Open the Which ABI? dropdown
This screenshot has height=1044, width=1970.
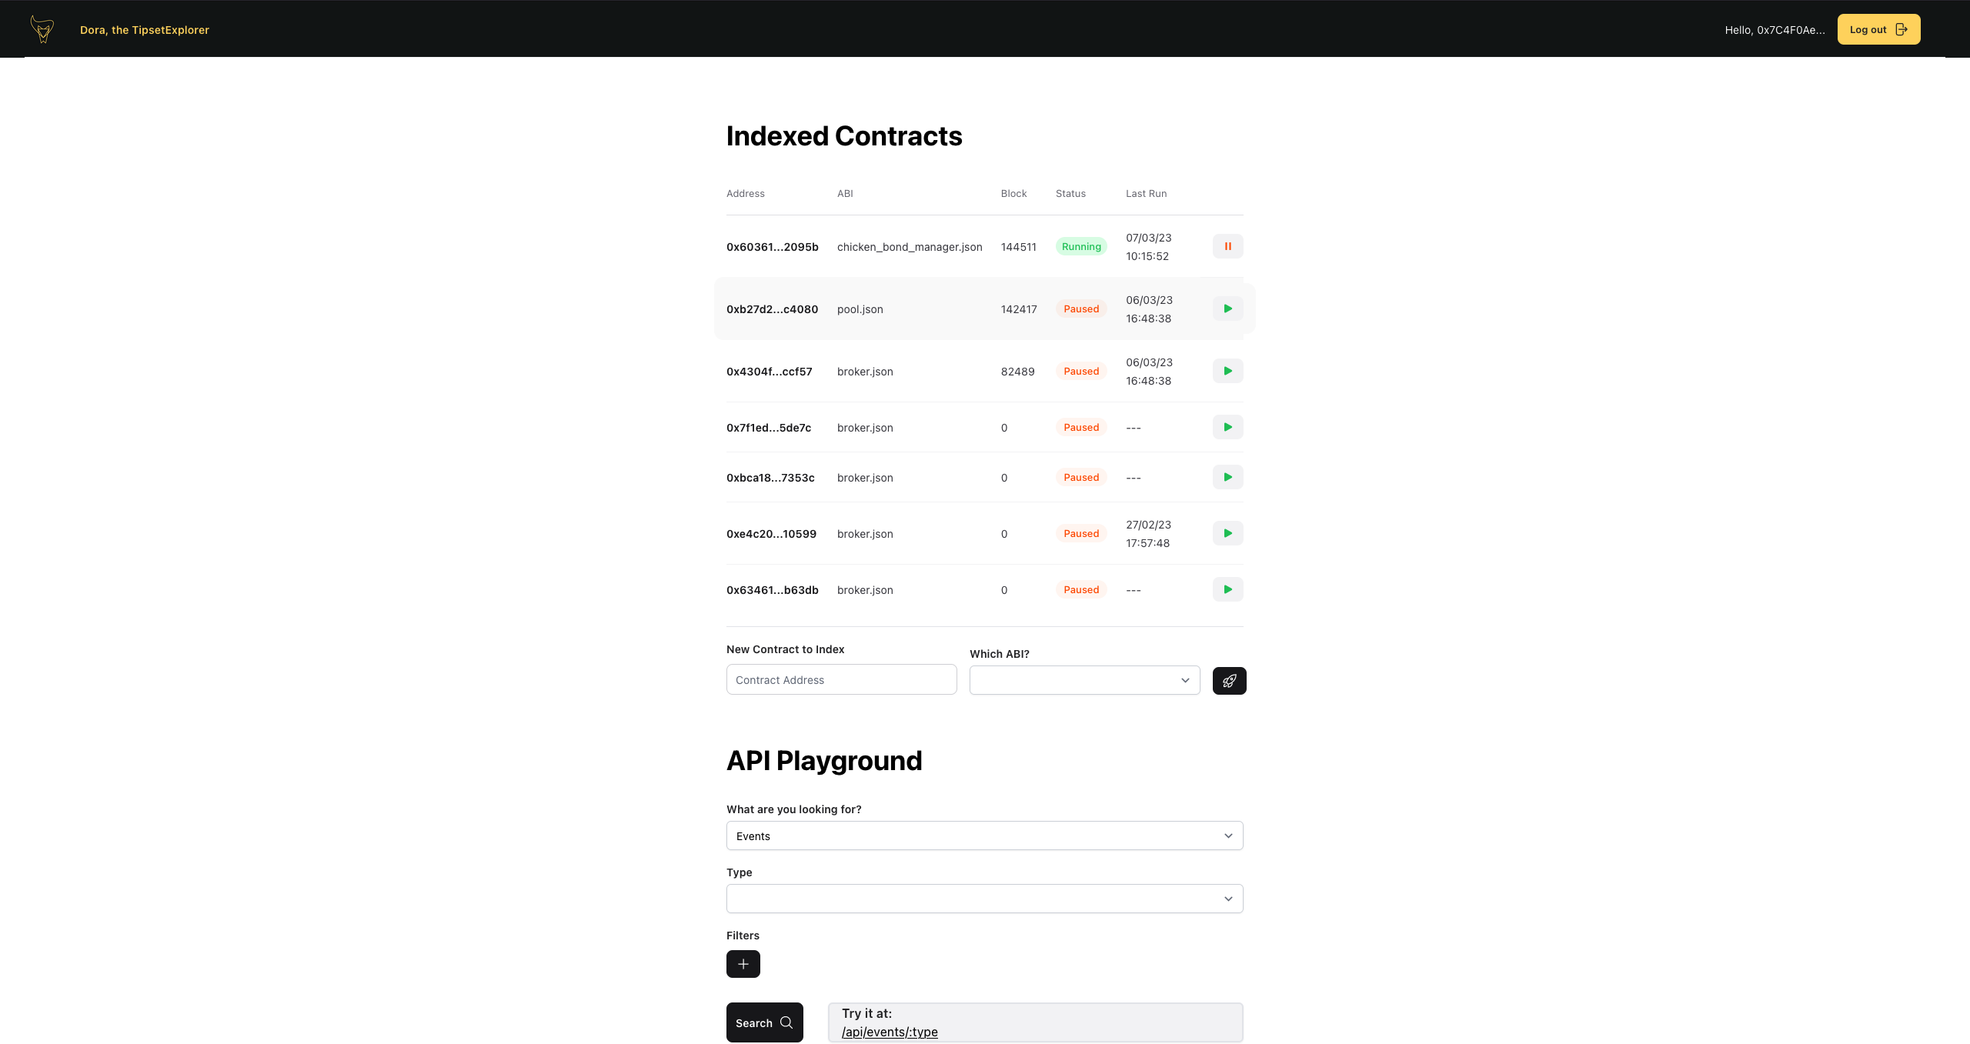(x=1084, y=680)
